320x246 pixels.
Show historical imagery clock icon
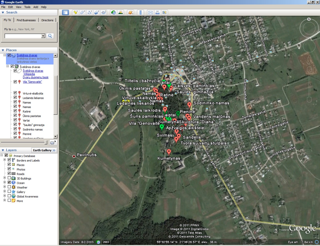pyautogui.click(x=113, y=12)
